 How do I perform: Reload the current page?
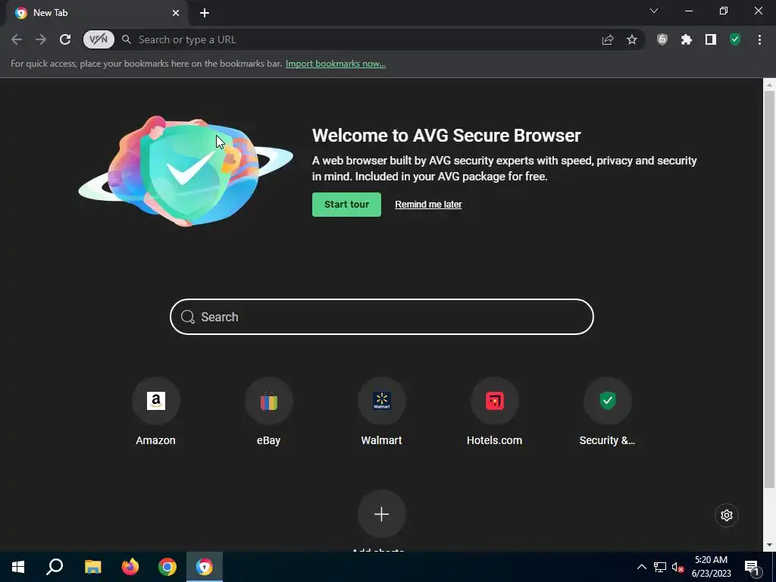[65, 39]
